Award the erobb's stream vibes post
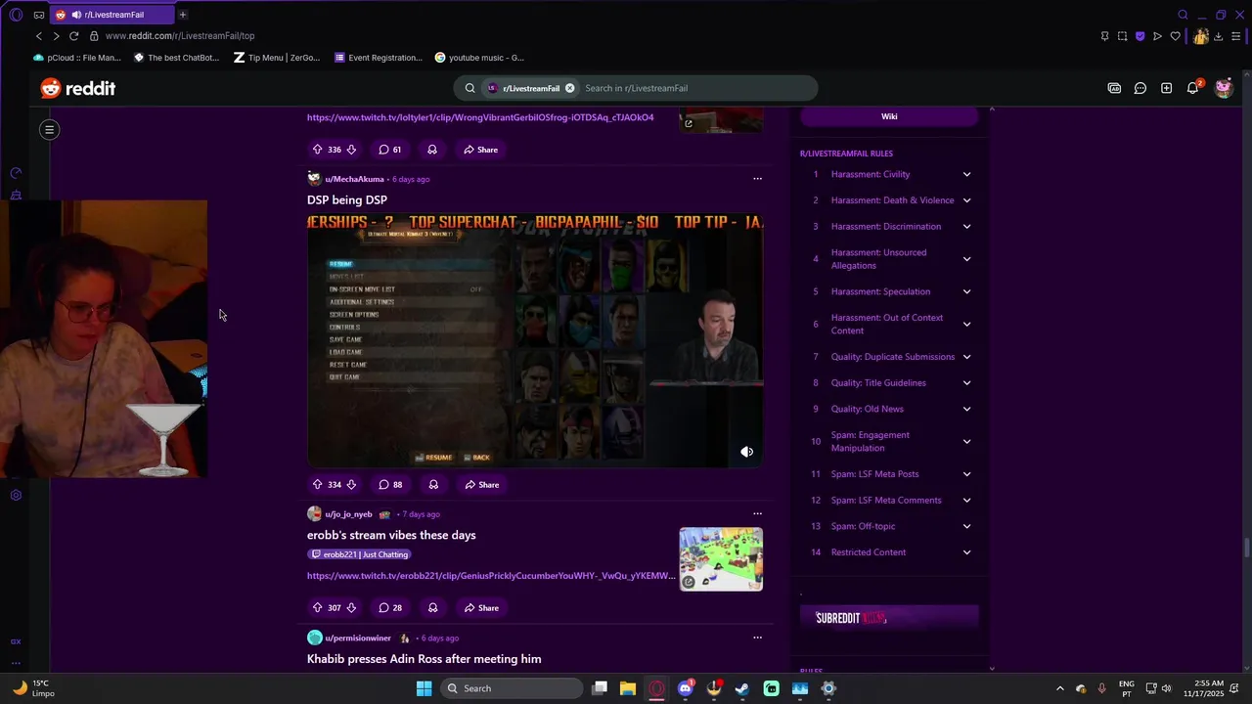Image resolution: width=1252 pixels, height=704 pixels. (431, 607)
